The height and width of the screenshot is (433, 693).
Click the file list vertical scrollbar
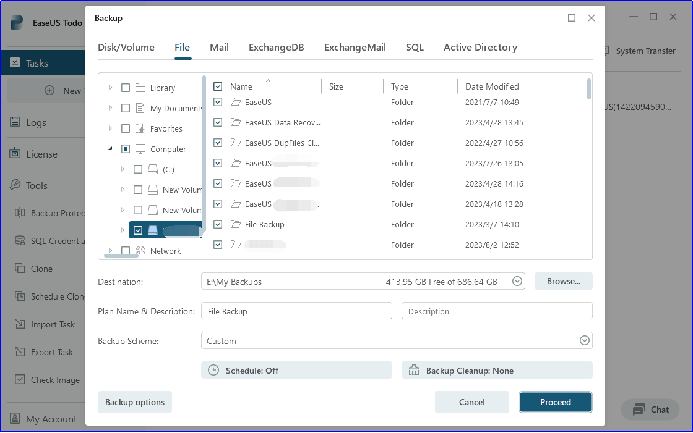588,89
